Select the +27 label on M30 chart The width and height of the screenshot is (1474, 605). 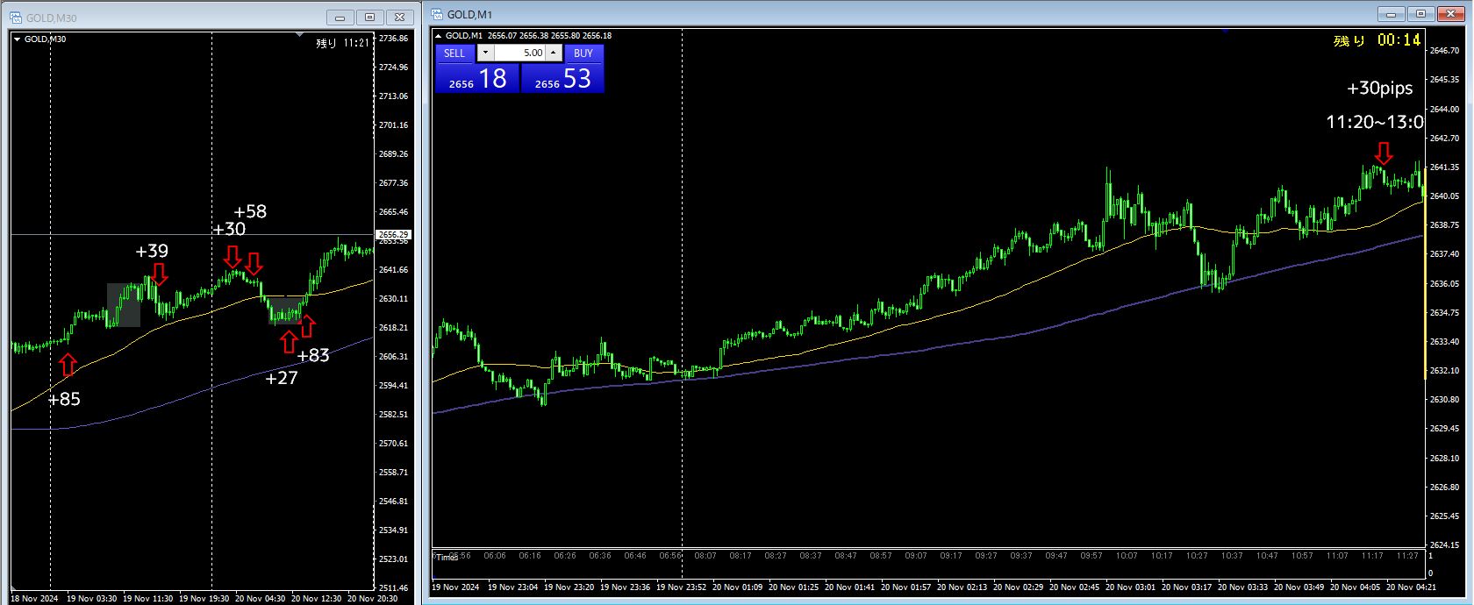point(282,378)
